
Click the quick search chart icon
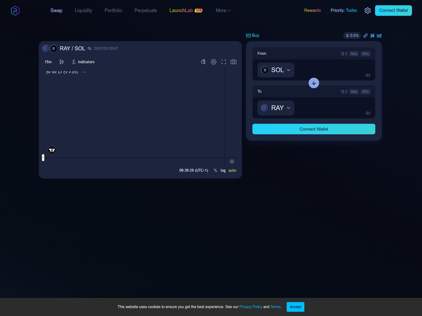click(203, 62)
